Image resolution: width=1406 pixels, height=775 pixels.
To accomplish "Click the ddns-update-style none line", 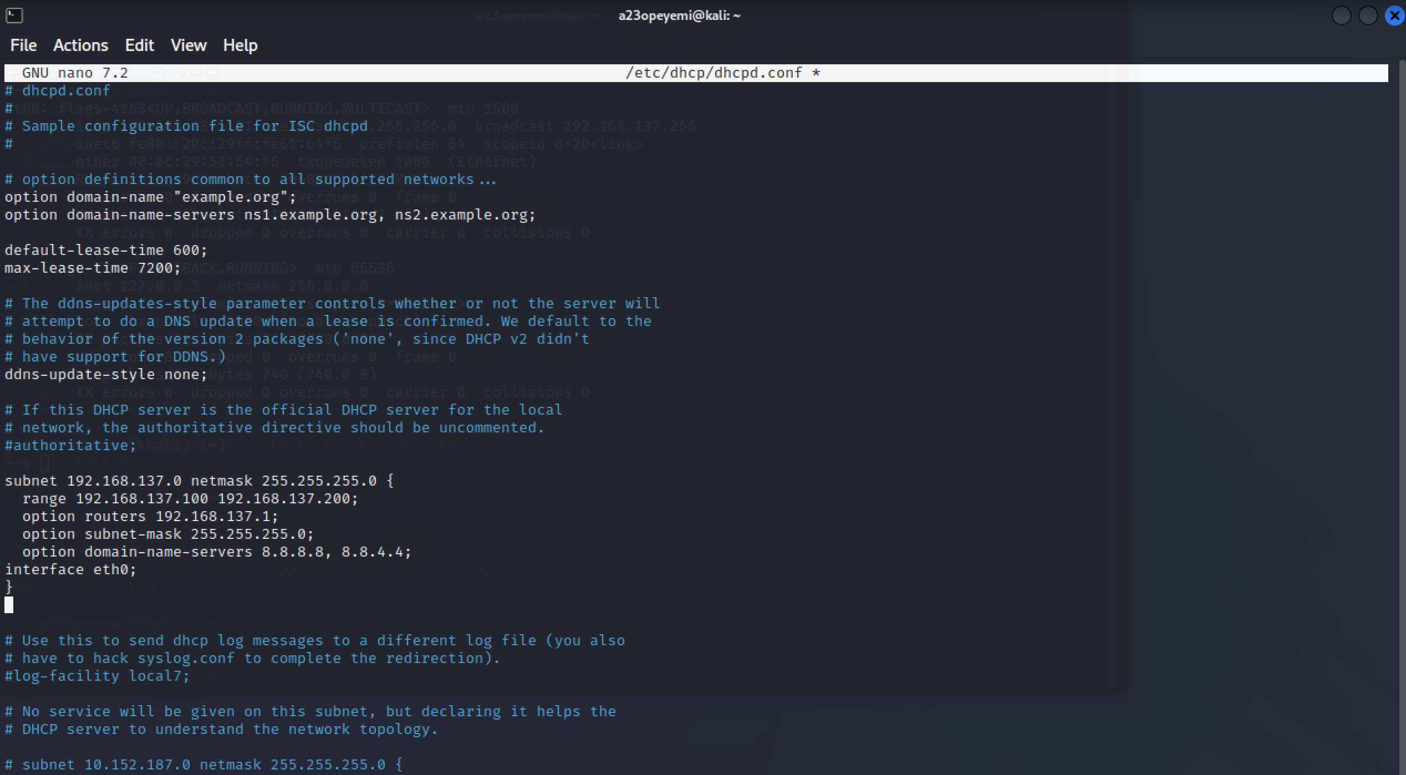I will [105, 374].
